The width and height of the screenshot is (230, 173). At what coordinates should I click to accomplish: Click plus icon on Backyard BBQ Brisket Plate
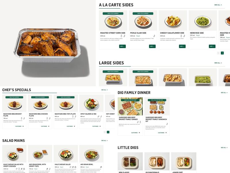23,126
